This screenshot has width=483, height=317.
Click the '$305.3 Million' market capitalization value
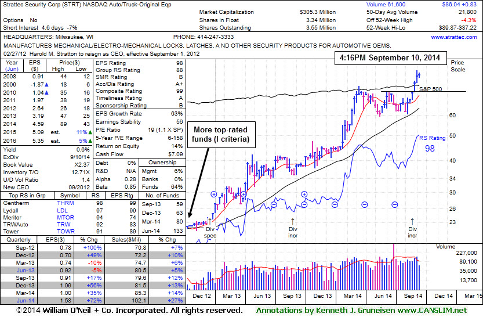pyautogui.click(x=318, y=12)
